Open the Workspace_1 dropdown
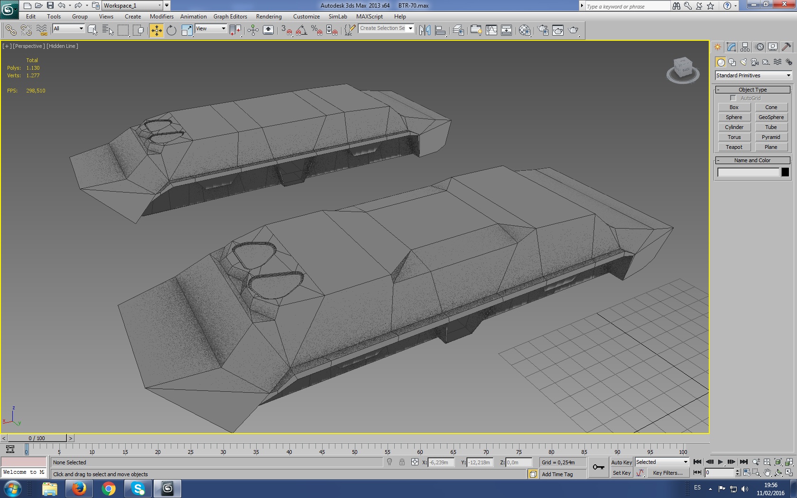 click(x=132, y=6)
